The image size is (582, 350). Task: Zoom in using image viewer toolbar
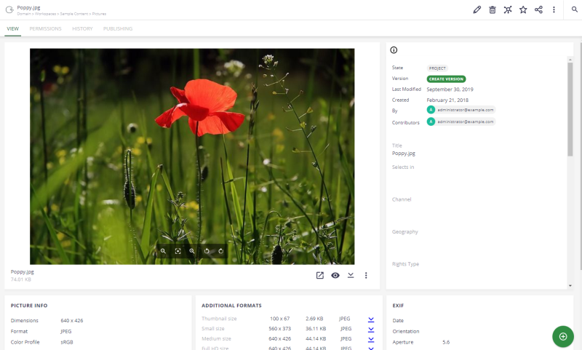(x=192, y=251)
